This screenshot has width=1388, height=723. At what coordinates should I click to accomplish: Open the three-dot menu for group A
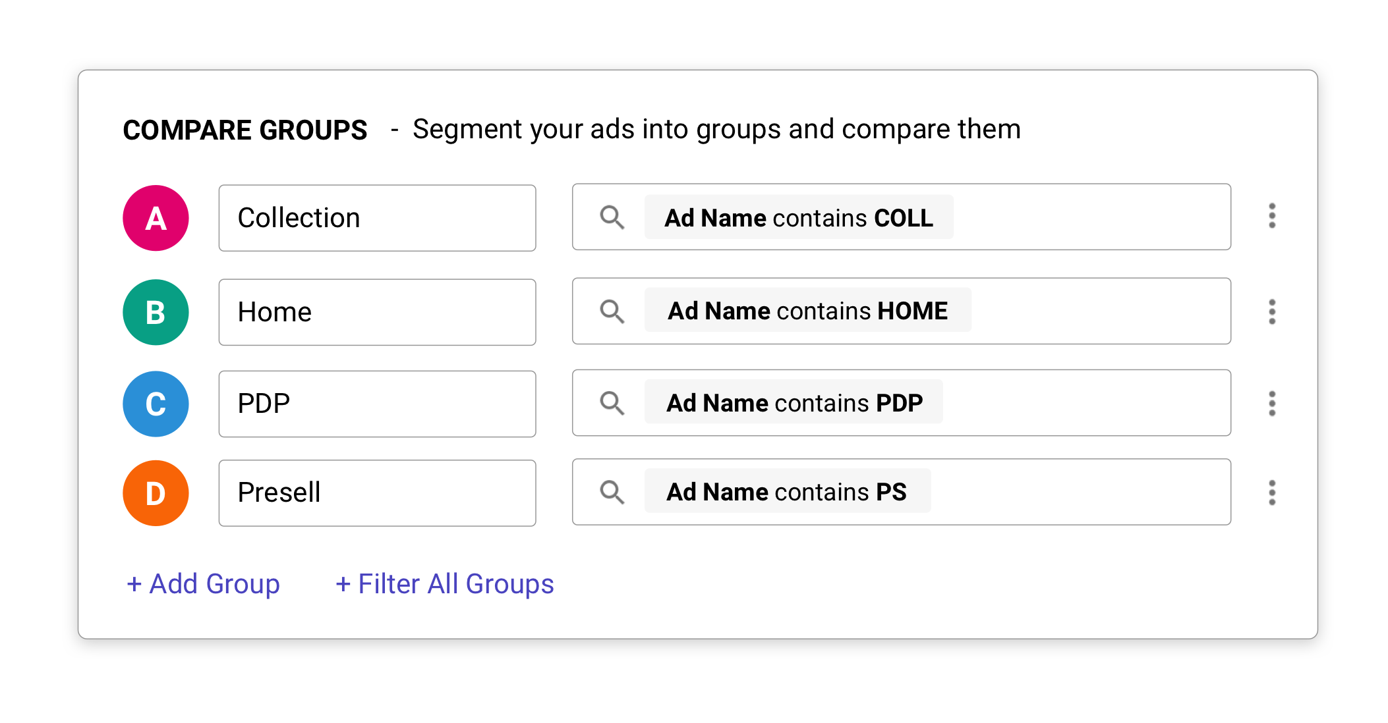click(x=1272, y=217)
